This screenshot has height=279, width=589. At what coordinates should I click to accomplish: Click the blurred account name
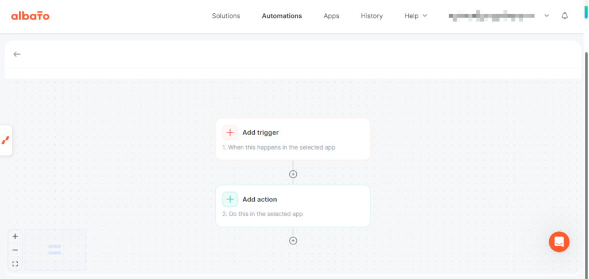(492, 16)
